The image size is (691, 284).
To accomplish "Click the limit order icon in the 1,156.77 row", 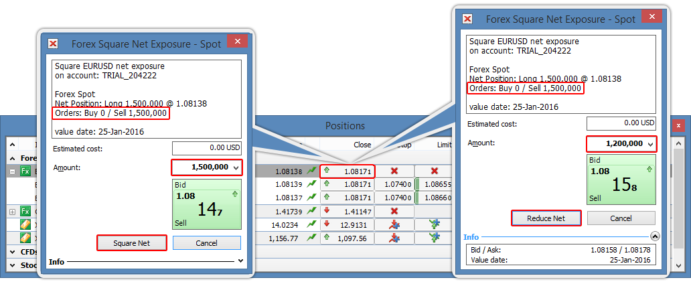I will pyautogui.click(x=433, y=238).
